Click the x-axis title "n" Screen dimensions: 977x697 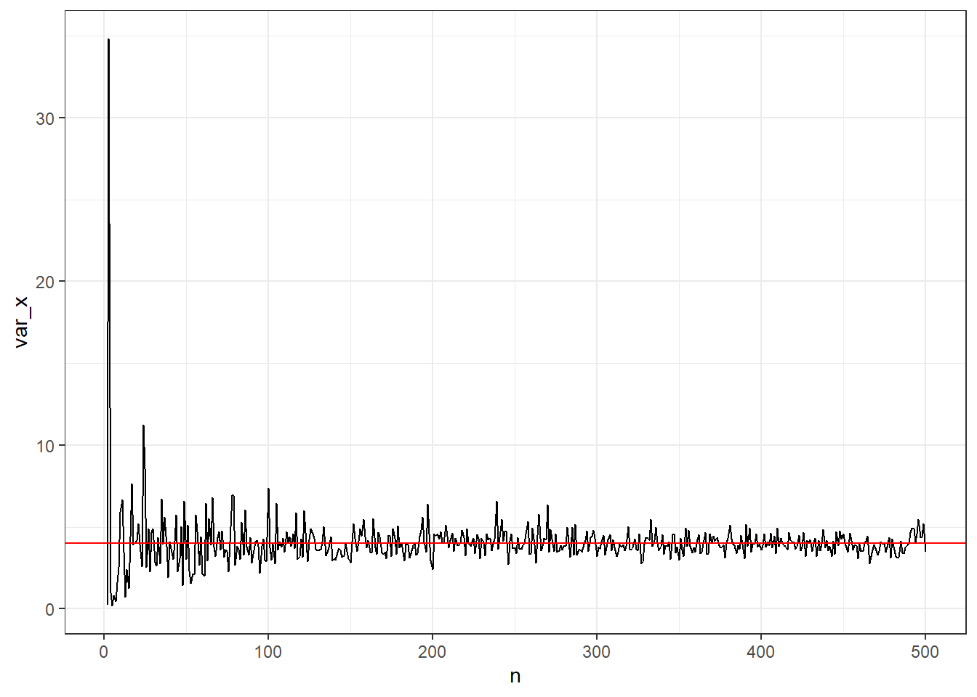(x=515, y=677)
